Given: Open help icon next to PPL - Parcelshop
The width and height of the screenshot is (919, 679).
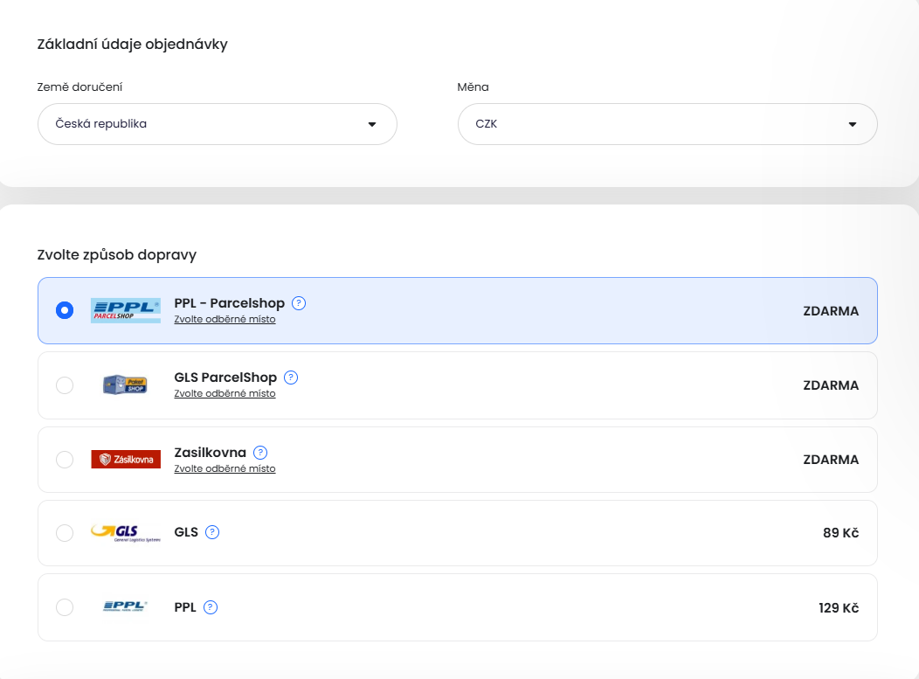Looking at the screenshot, I should click(x=298, y=303).
